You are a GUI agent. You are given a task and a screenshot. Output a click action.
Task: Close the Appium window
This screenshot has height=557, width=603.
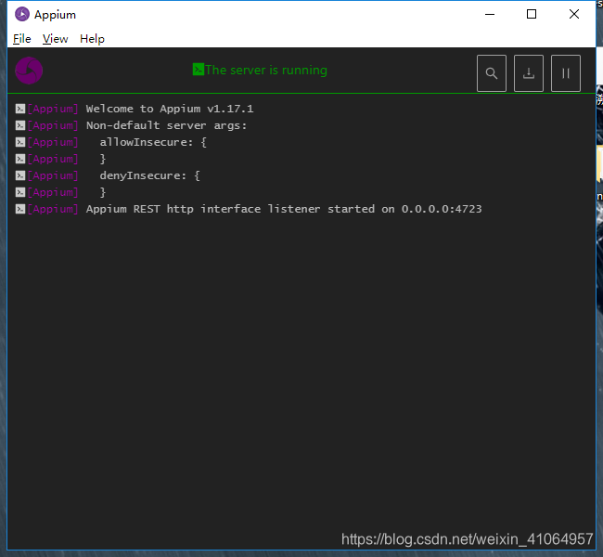tap(573, 15)
